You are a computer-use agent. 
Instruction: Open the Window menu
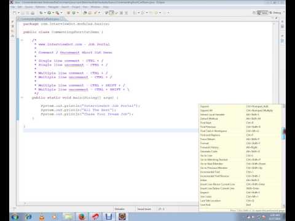point(95,7)
